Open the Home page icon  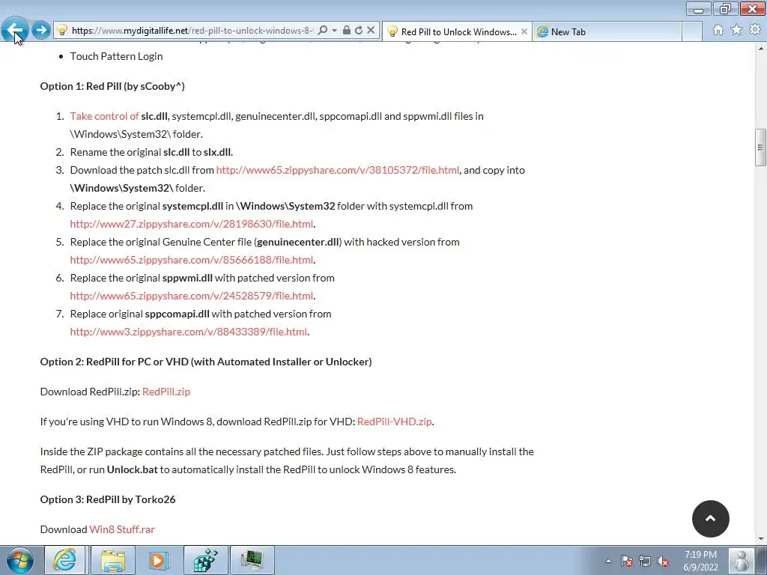click(x=718, y=30)
